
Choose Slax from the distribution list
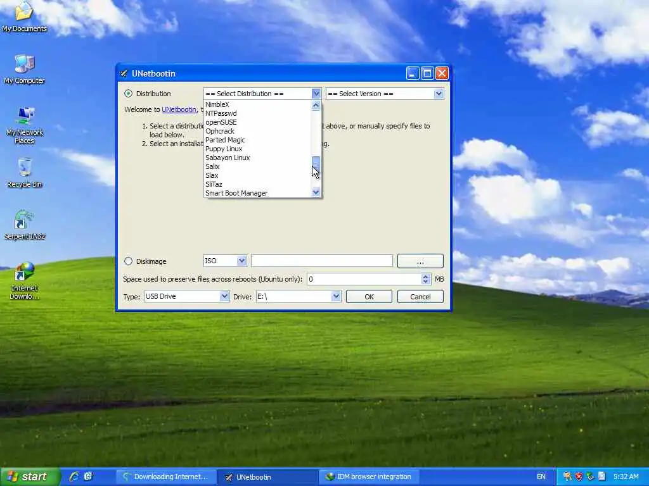(258, 175)
